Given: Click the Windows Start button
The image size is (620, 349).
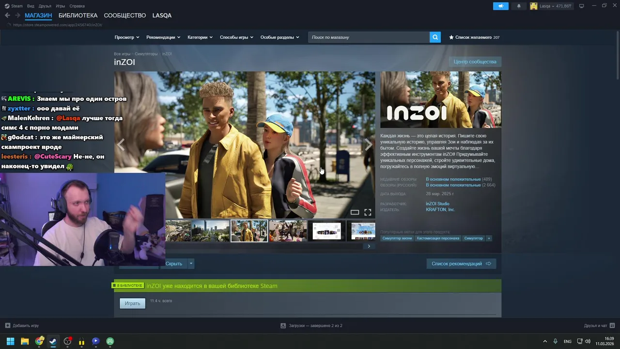Looking at the screenshot, I should coord(10,341).
